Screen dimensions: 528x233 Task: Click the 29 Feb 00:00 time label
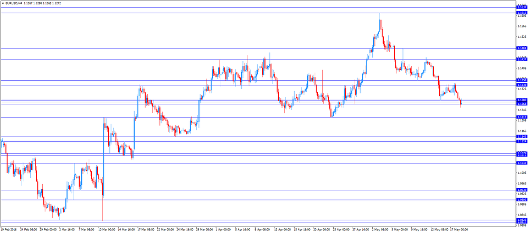[x=48, y=230]
